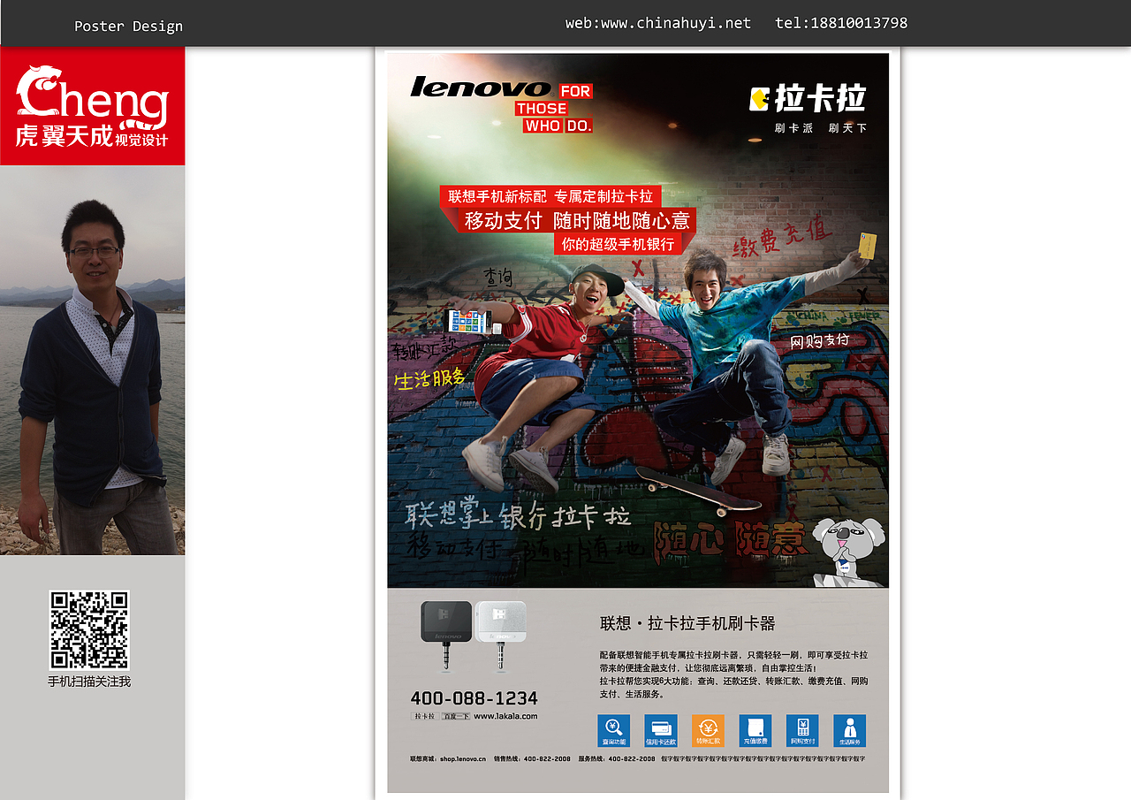Open the web:www.chinahuyi.net link
1131x800 pixels.
tap(658, 23)
